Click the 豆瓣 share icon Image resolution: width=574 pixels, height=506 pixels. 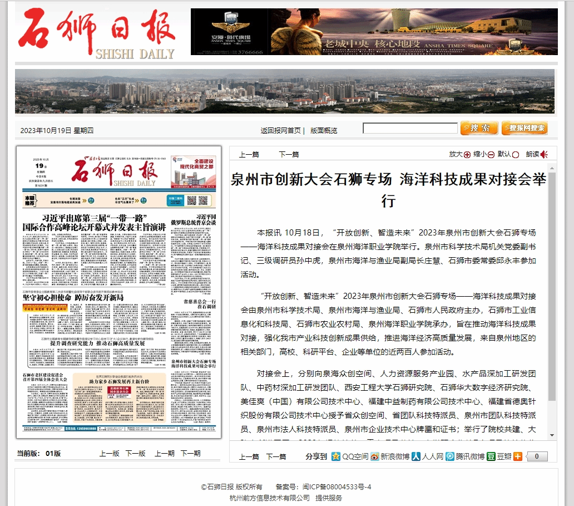[x=491, y=456]
